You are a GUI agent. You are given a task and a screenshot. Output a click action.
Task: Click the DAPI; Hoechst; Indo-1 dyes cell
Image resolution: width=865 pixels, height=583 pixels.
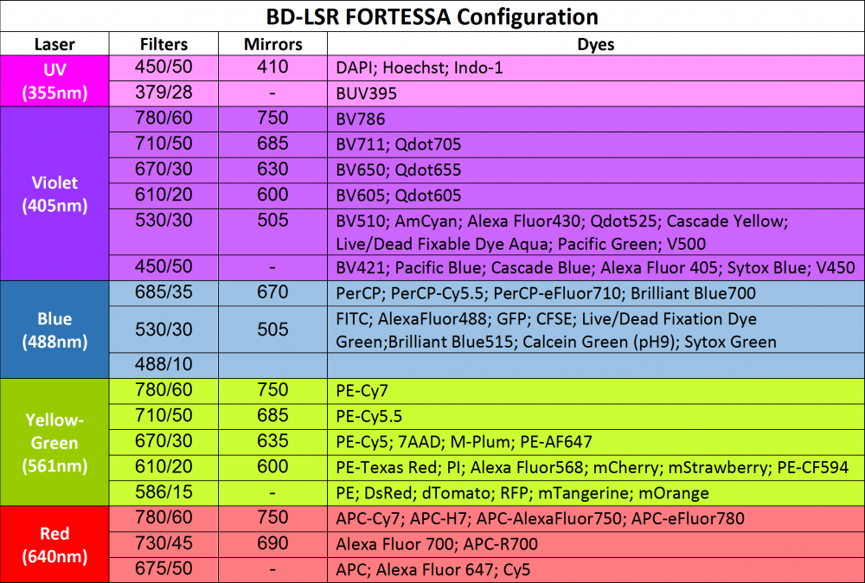pos(596,67)
